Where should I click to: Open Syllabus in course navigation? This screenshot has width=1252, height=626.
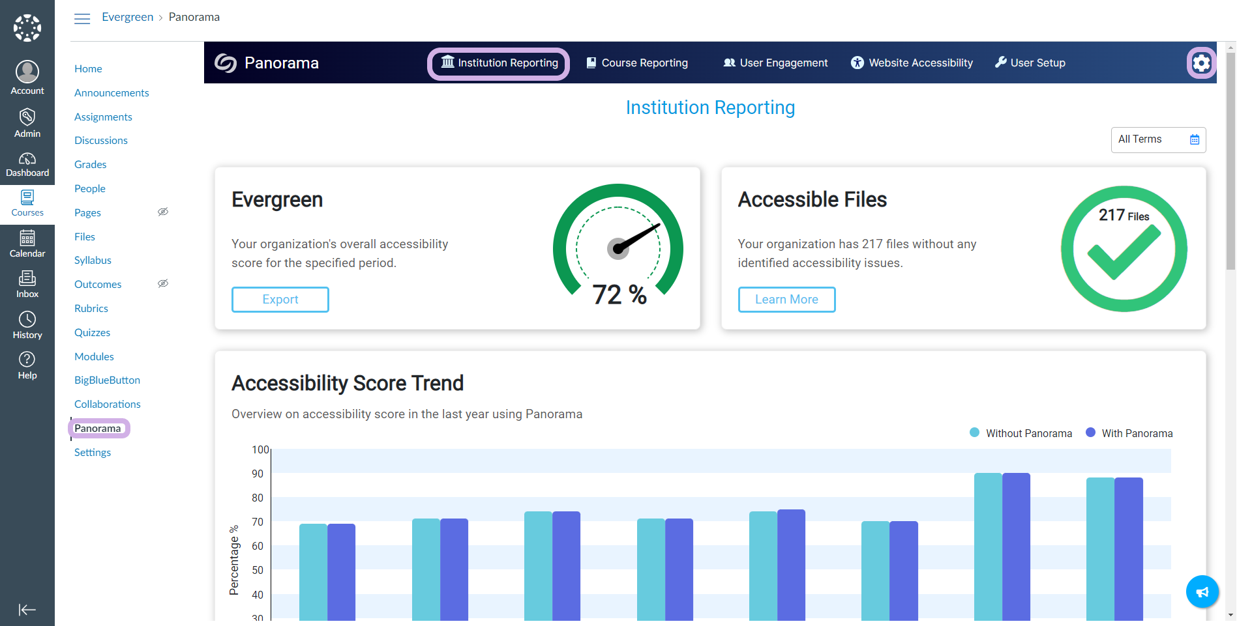(93, 260)
